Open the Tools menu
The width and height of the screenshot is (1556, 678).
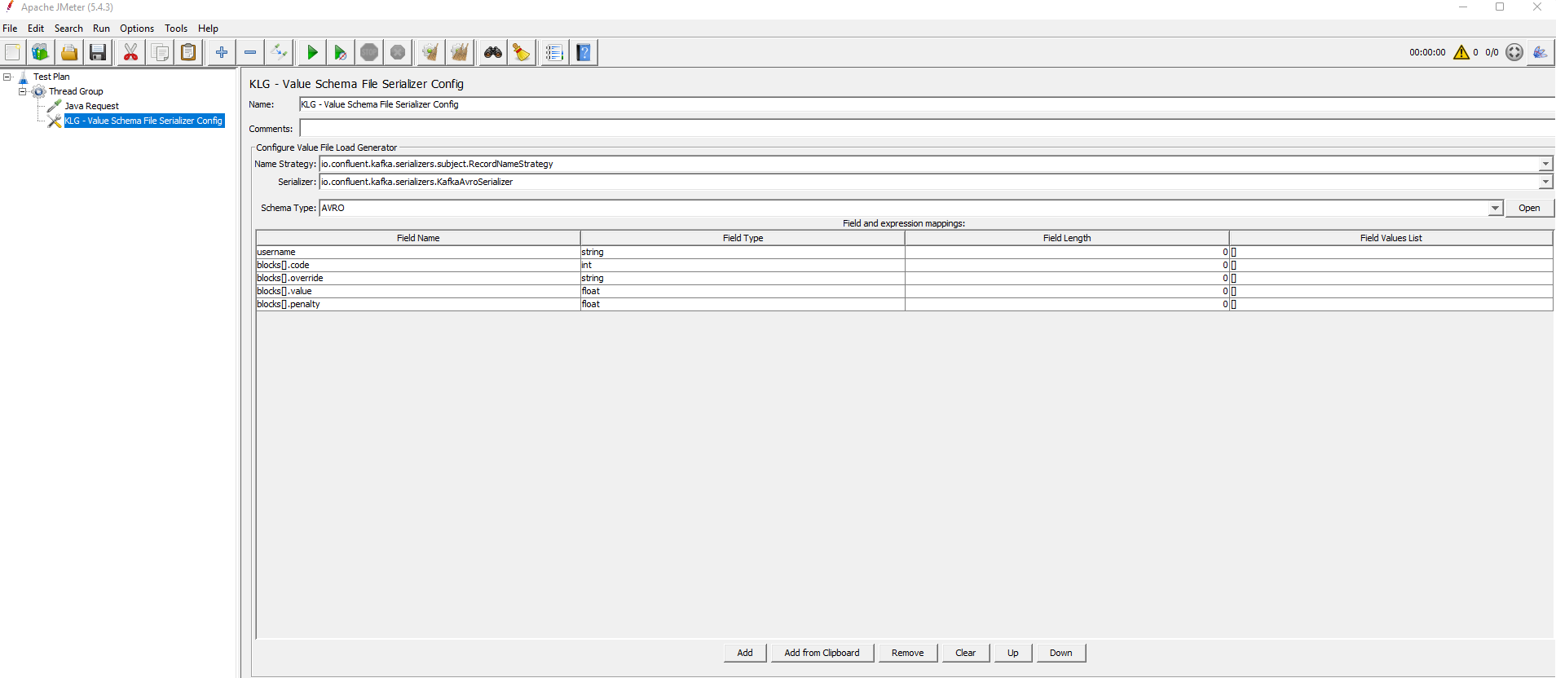tap(176, 28)
